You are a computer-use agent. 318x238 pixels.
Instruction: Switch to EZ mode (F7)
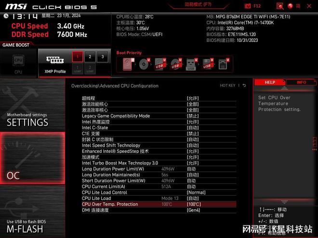(198, 4)
